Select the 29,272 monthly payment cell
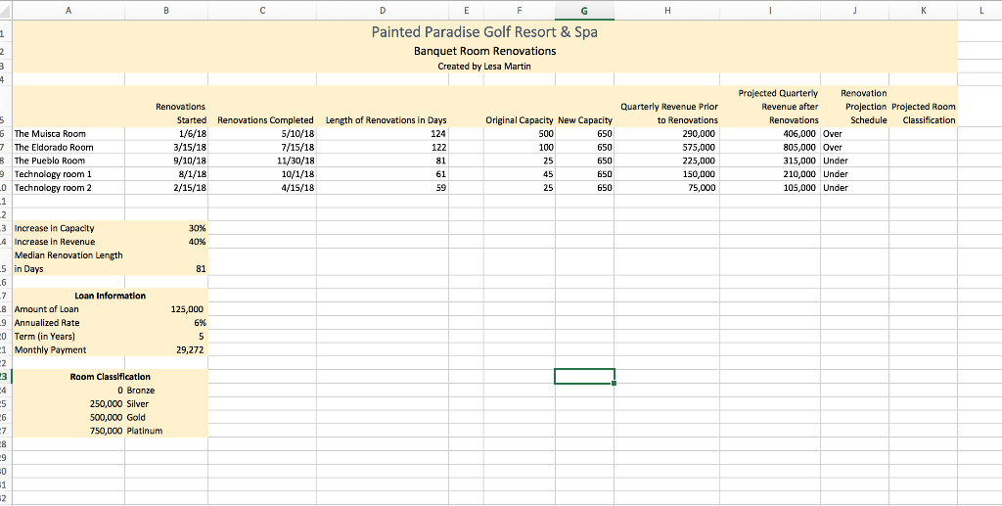 click(x=166, y=349)
